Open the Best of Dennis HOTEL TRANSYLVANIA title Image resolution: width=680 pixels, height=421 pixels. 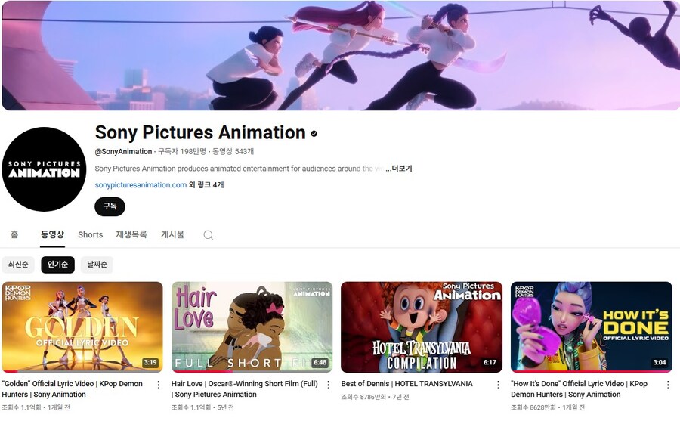(x=406, y=384)
